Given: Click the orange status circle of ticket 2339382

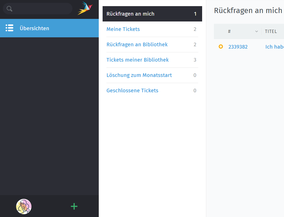Looking at the screenshot, I should coord(221,47).
